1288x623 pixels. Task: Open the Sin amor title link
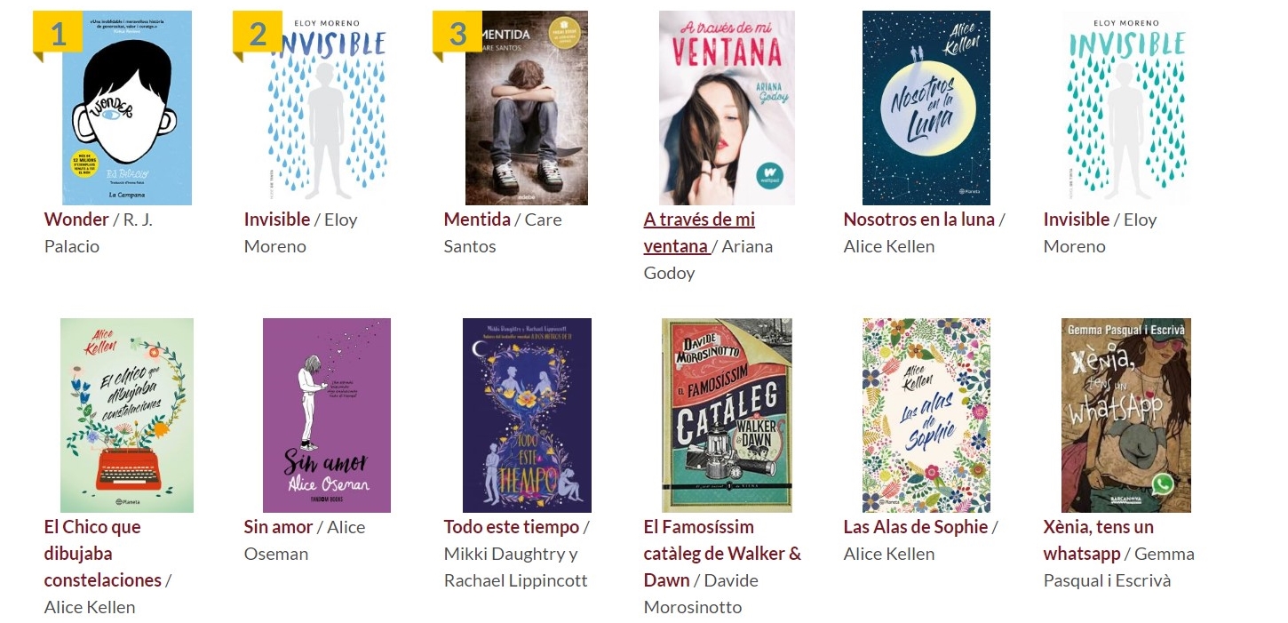tap(278, 527)
